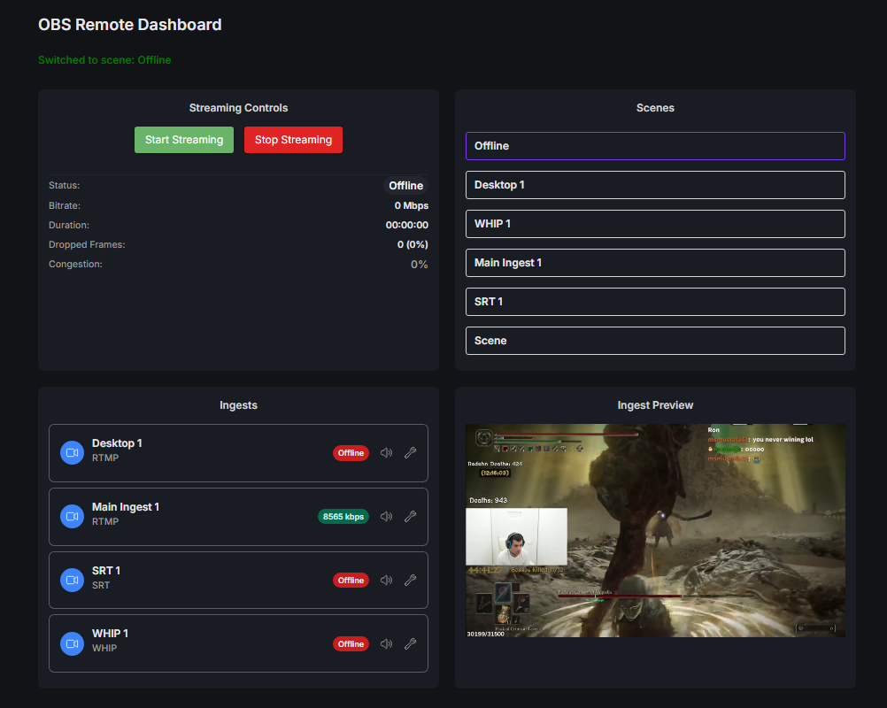Select the SRT 1 scene
The height and width of the screenshot is (708, 887).
655,301
